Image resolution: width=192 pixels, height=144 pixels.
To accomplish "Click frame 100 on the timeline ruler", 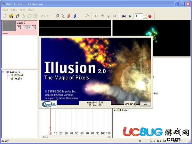I will point(103,133).
